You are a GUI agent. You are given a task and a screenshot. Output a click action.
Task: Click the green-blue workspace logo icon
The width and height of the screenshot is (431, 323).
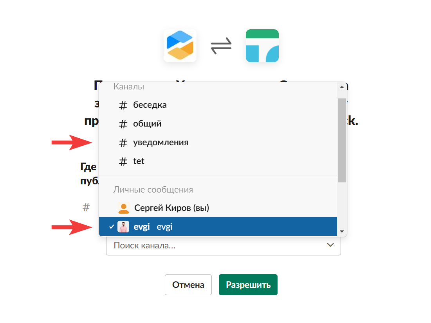[262, 46]
